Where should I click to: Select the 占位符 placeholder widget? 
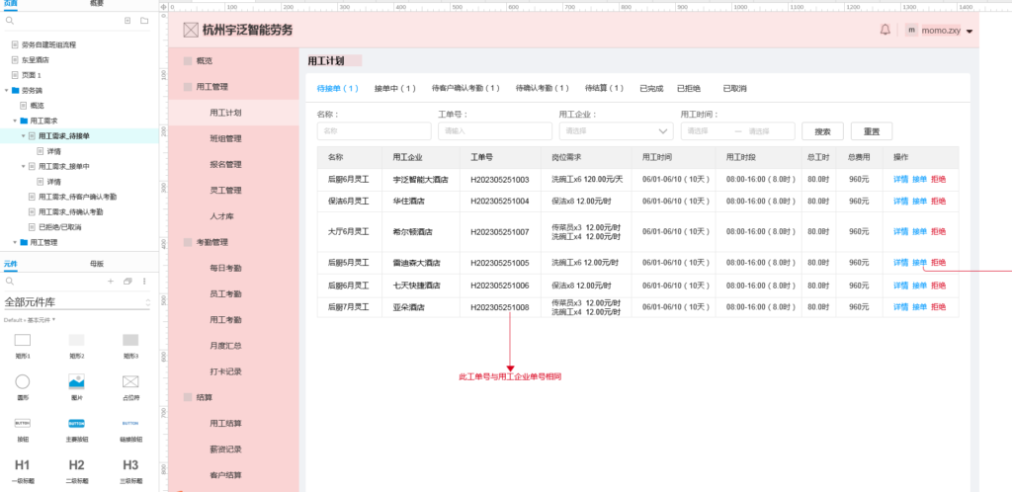click(130, 387)
